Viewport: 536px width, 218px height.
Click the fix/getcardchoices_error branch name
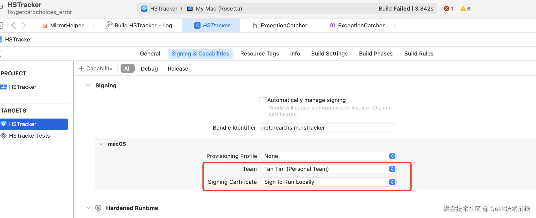tap(40, 12)
